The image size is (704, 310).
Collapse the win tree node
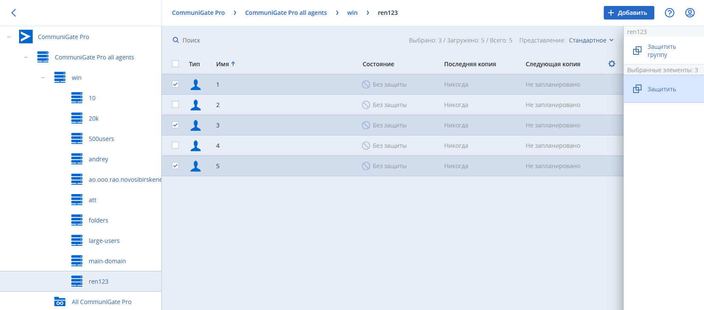tap(43, 78)
